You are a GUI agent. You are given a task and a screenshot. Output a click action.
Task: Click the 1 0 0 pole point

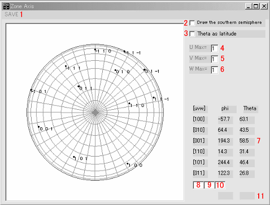[128, 164]
